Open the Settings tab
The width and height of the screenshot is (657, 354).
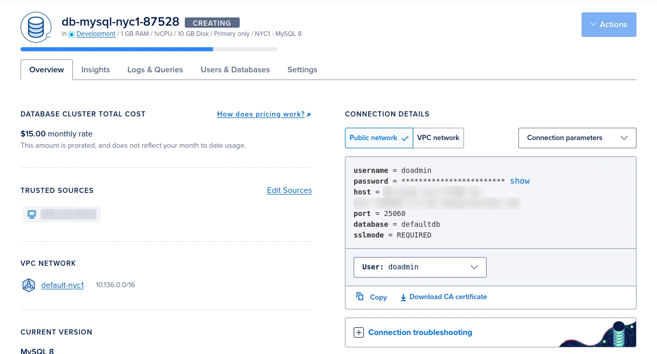302,70
